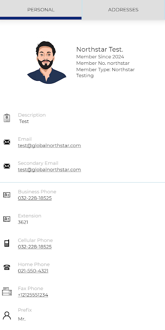
Task: Click the Northstar Test. member name
Action: coord(99,49)
